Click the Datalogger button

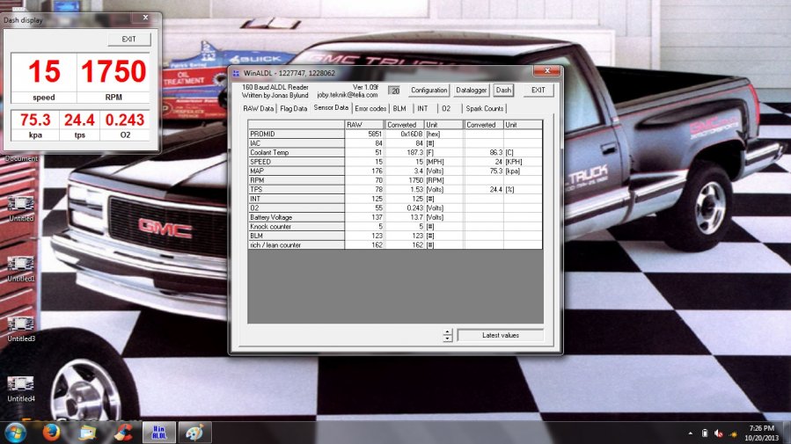pos(472,91)
